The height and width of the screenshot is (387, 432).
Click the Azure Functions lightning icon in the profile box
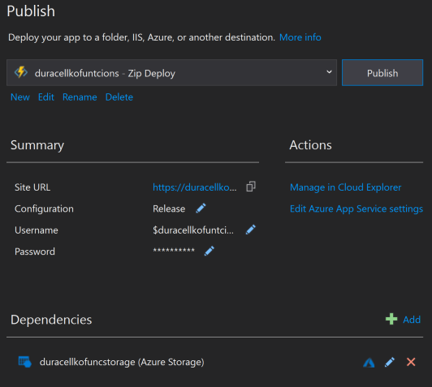[x=21, y=72]
